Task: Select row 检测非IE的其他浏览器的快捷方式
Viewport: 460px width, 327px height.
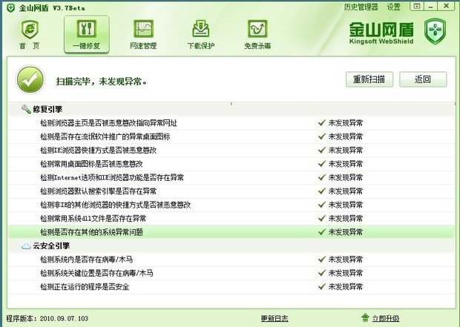Action: click(x=231, y=205)
